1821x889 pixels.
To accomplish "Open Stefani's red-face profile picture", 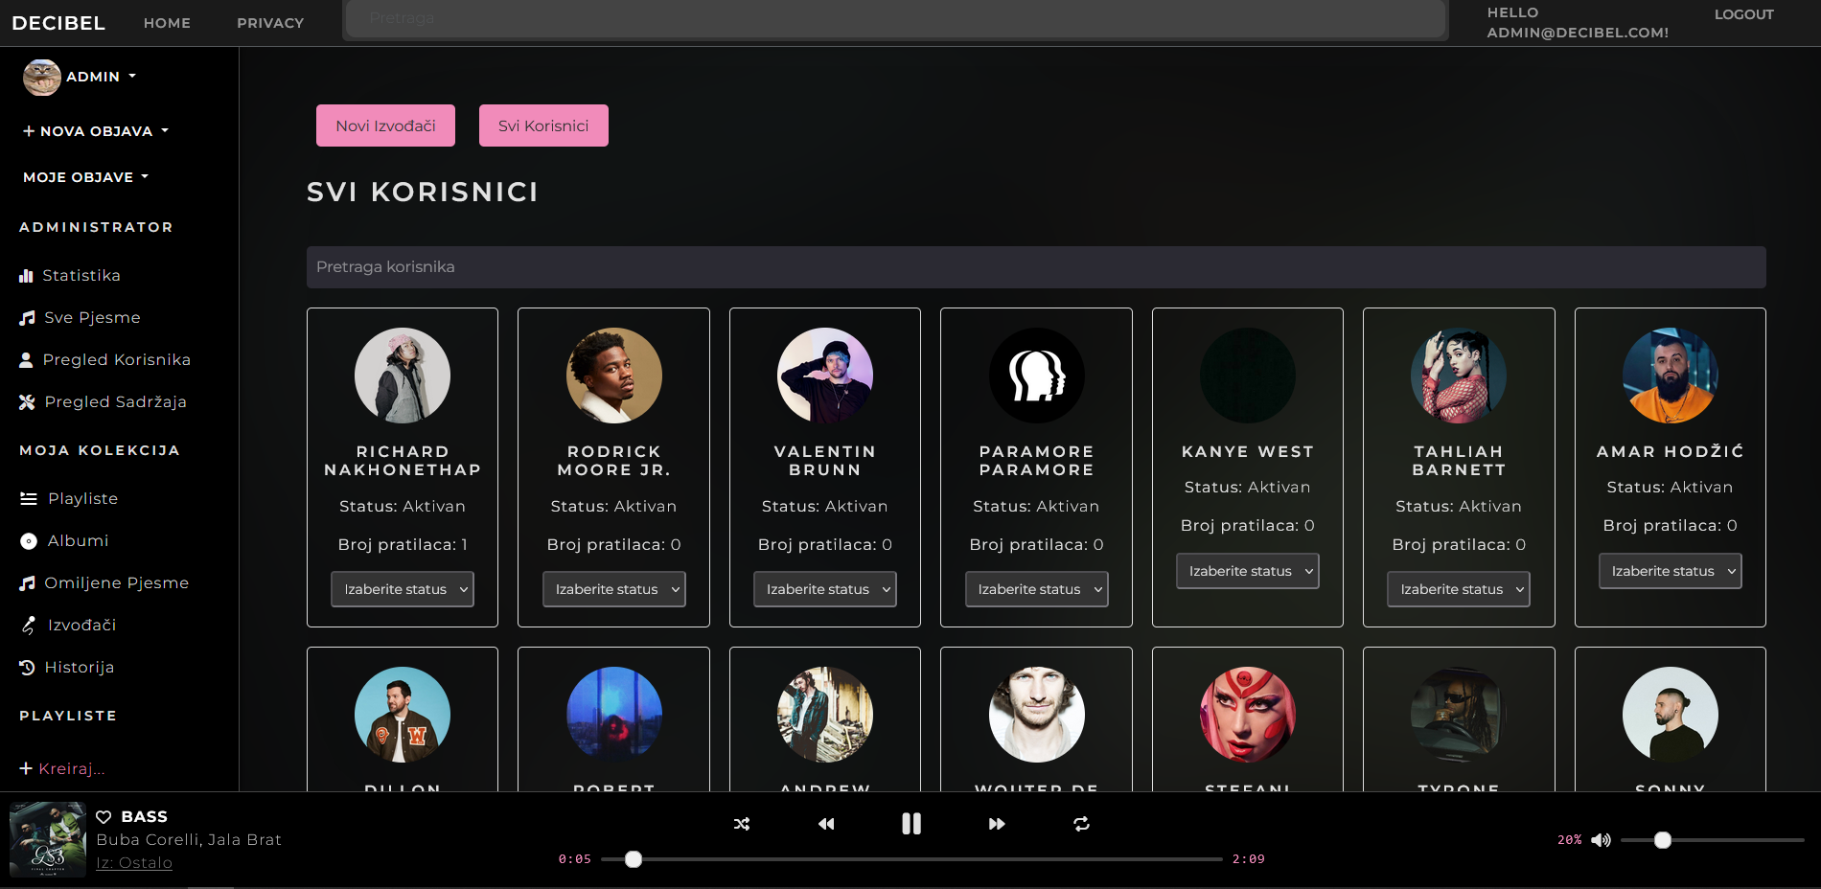I will point(1248,715).
